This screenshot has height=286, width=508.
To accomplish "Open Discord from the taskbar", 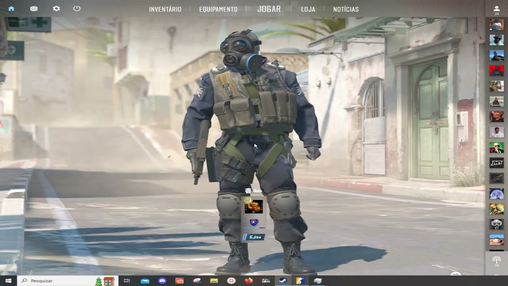I will tap(162, 281).
